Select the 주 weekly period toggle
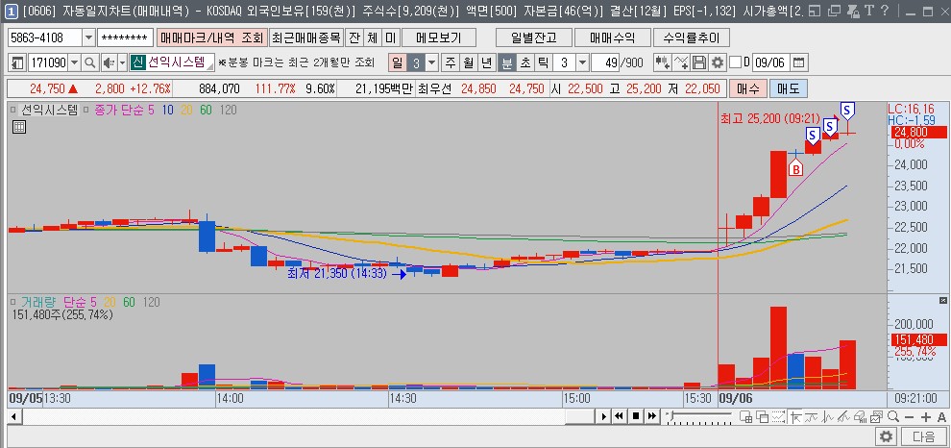 [x=450, y=62]
